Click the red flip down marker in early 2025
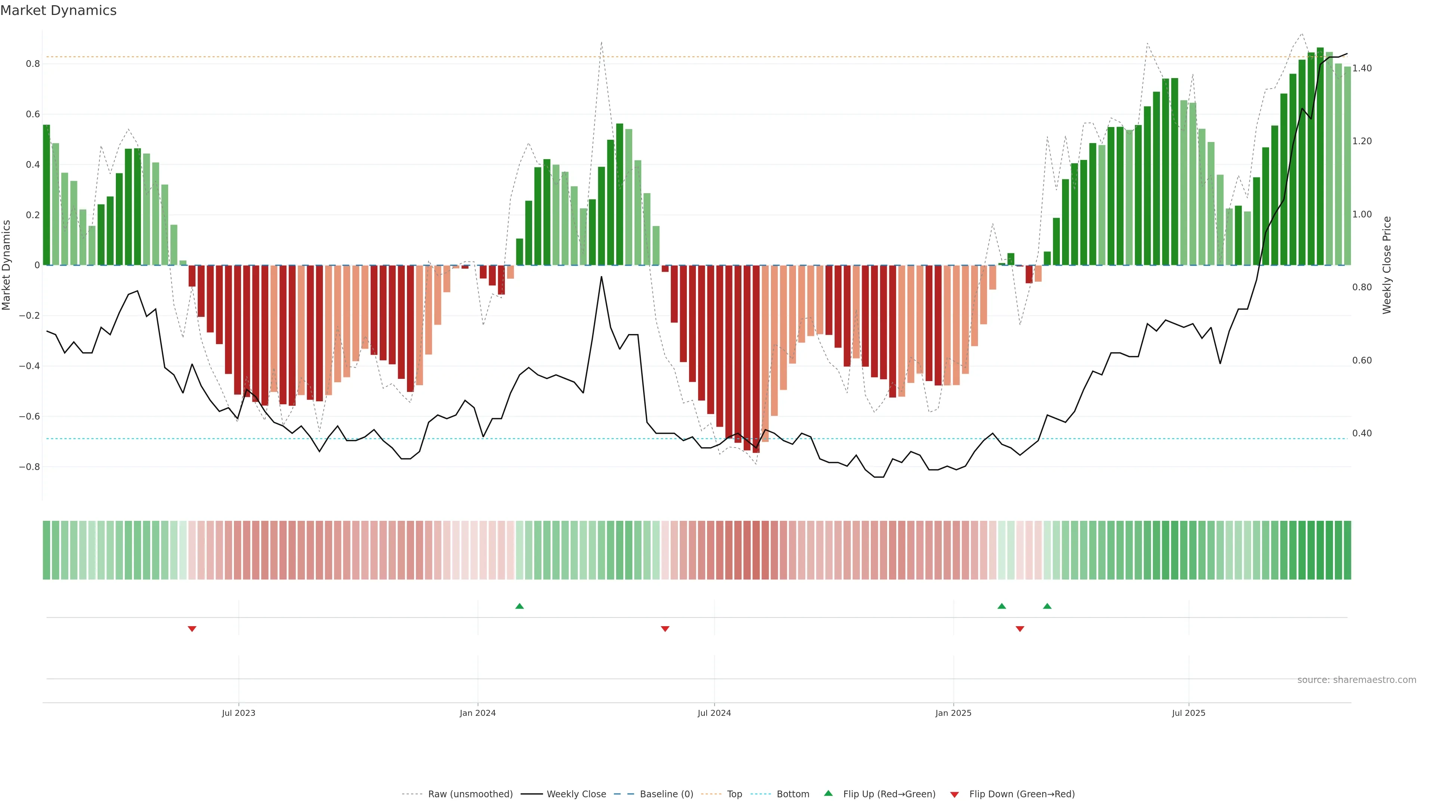 click(x=1020, y=629)
